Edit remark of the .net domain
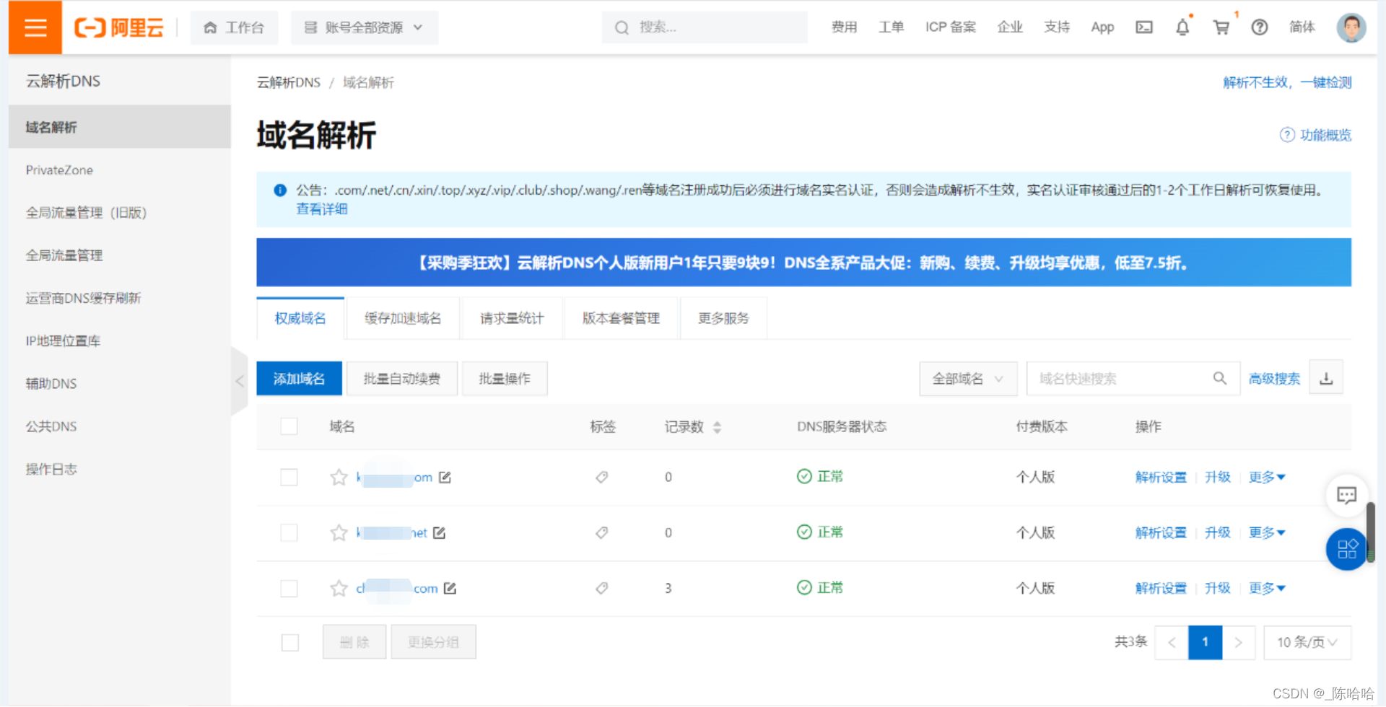This screenshot has width=1386, height=707. click(x=439, y=532)
